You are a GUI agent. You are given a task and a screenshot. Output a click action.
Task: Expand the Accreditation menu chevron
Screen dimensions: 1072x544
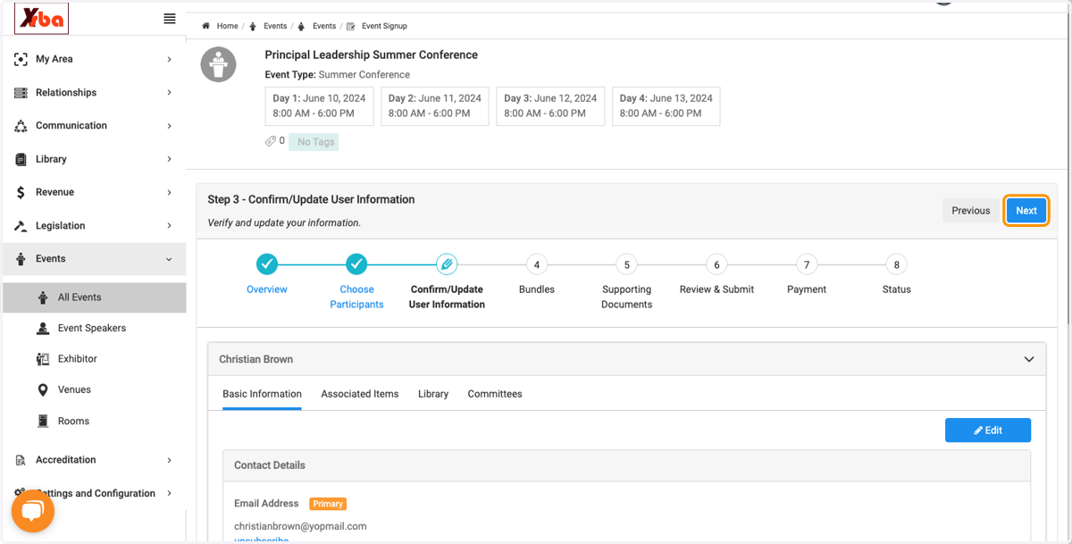click(170, 460)
